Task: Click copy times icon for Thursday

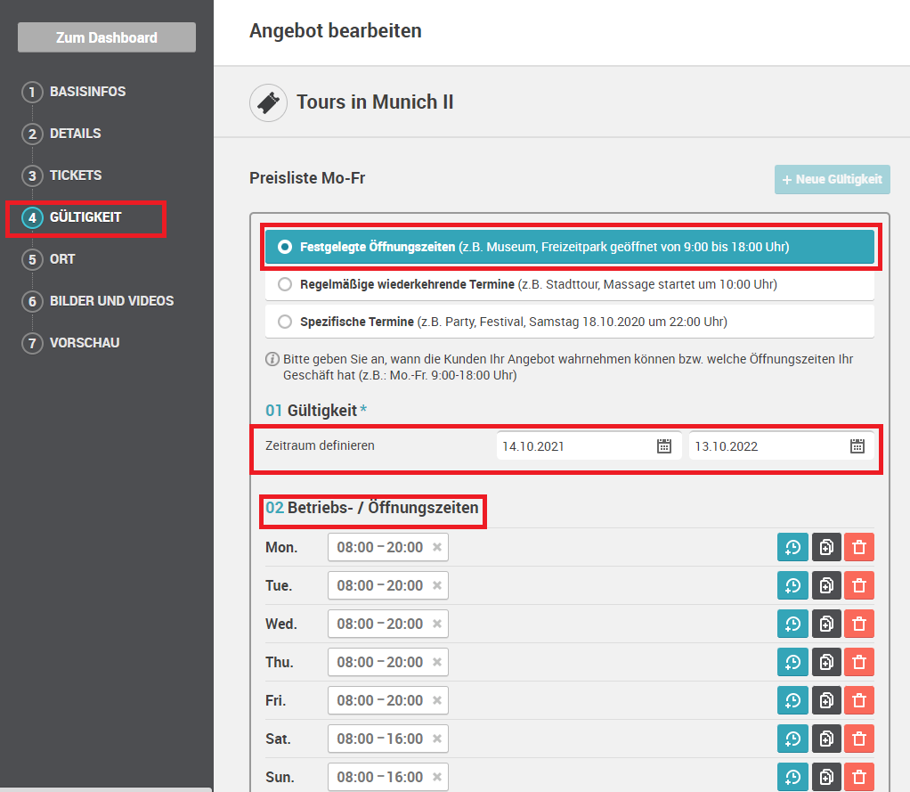Action: pyautogui.click(x=826, y=662)
